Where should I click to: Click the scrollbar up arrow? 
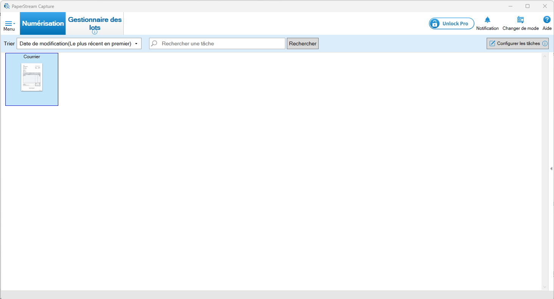[545, 56]
